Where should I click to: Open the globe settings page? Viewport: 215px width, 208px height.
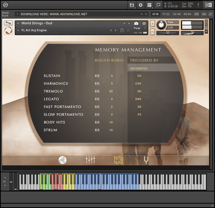coord(62,160)
